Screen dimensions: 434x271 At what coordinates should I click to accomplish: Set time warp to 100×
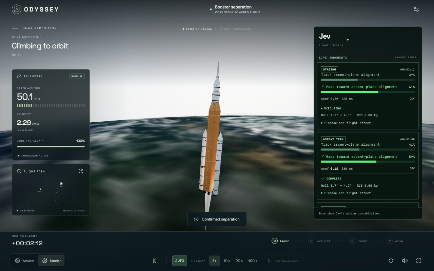[253, 261]
